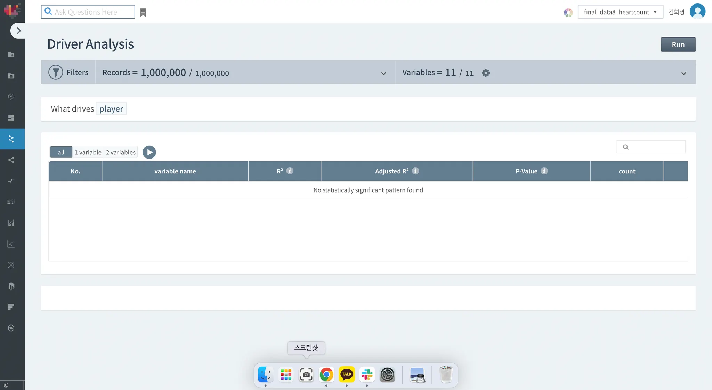Image resolution: width=712 pixels, height=390 pixels.
Task: Select the 'all' variables filter toggle
Action: point(61,152)
